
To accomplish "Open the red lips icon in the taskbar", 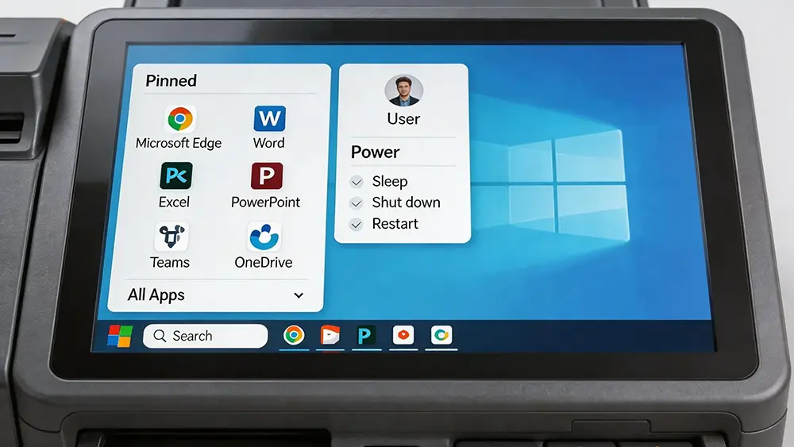I will click(x=403, y=336).
